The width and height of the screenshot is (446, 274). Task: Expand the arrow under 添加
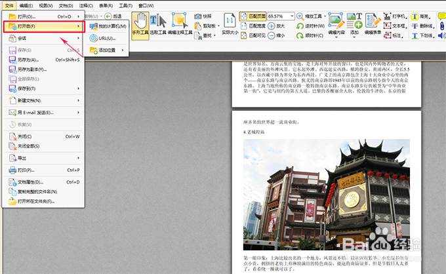point(354,37)
